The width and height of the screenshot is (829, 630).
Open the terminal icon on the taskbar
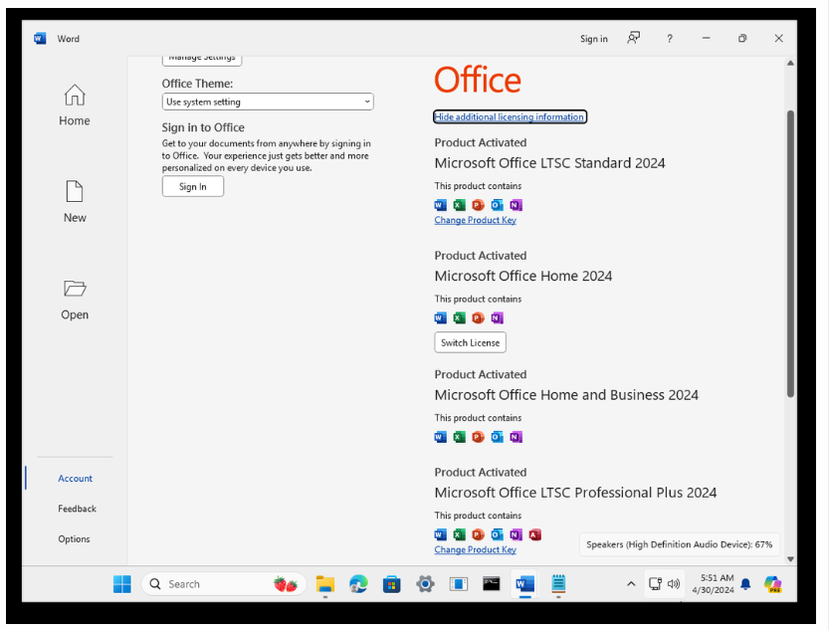(492, 584)
